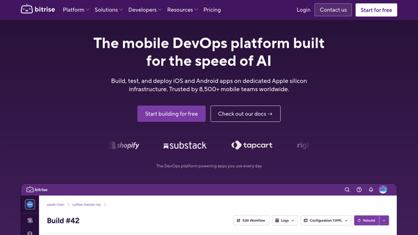Open Check out our docs link
Image resolution: width=418 pixels, height=235 pixels.
click(x=245, y=114)
